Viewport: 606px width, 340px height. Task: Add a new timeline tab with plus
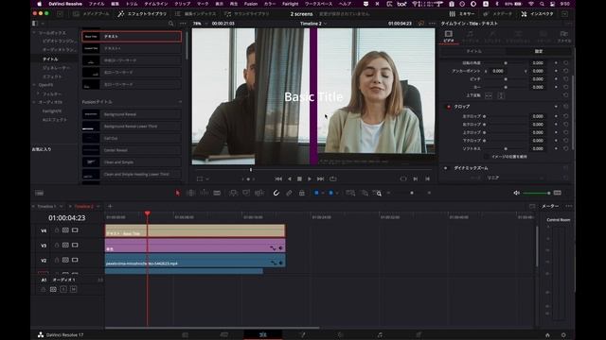tap(110, 206)
